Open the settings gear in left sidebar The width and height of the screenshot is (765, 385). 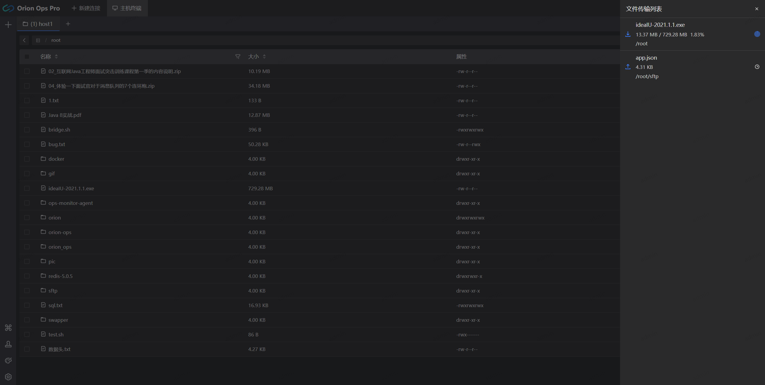(x=8, y=377)
